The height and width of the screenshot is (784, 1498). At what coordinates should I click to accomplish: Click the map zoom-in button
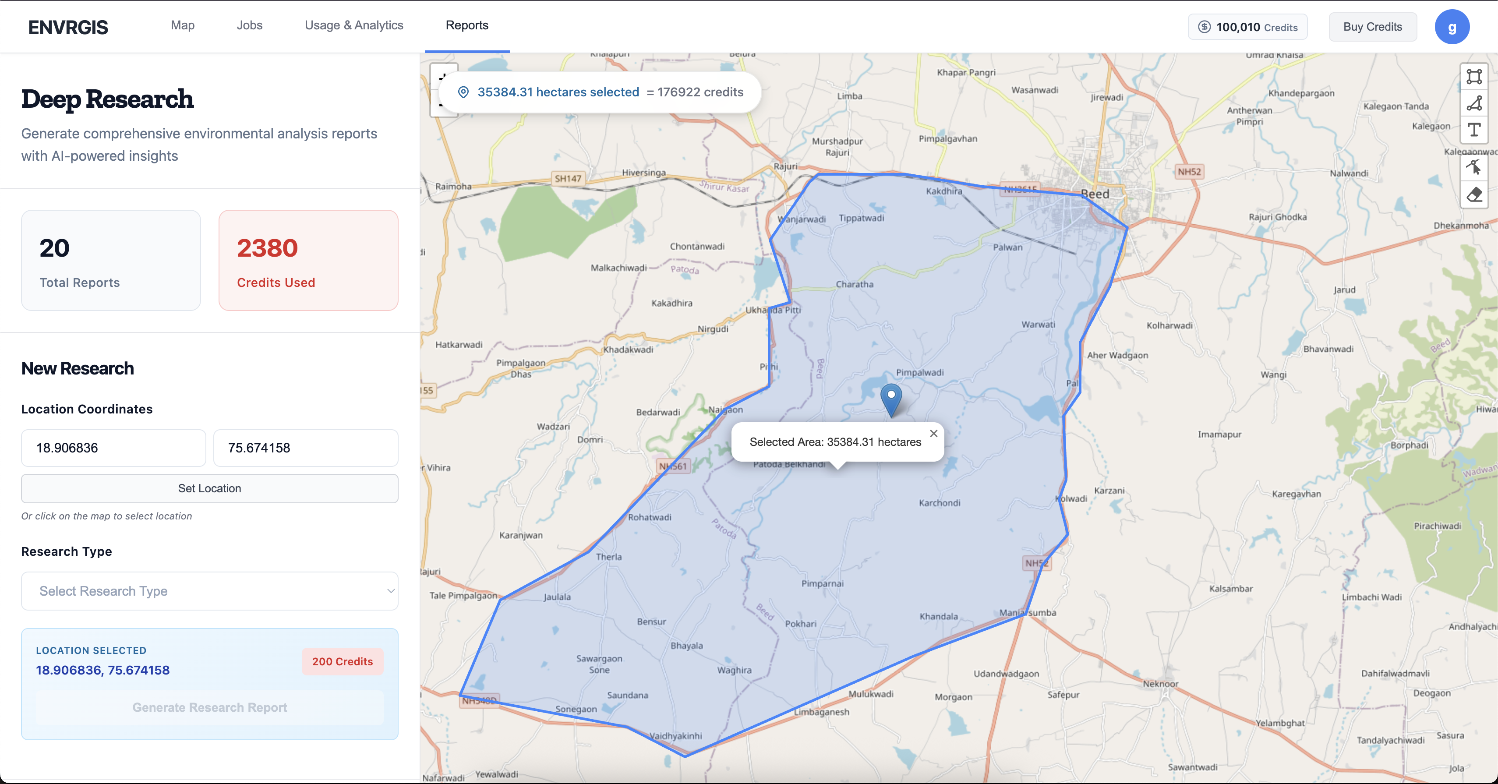(x=443, y=77)
